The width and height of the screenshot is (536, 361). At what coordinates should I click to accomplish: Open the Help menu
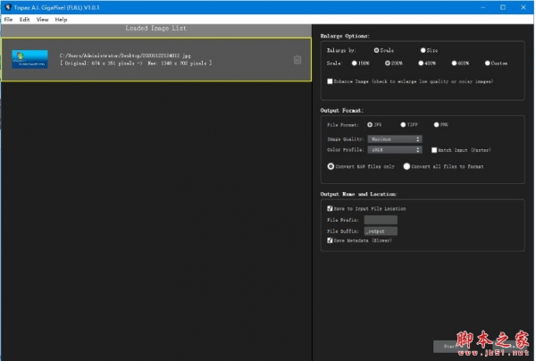coord(61,19)
